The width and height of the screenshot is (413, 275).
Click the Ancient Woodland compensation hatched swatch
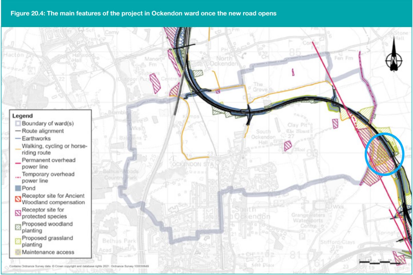18,199
